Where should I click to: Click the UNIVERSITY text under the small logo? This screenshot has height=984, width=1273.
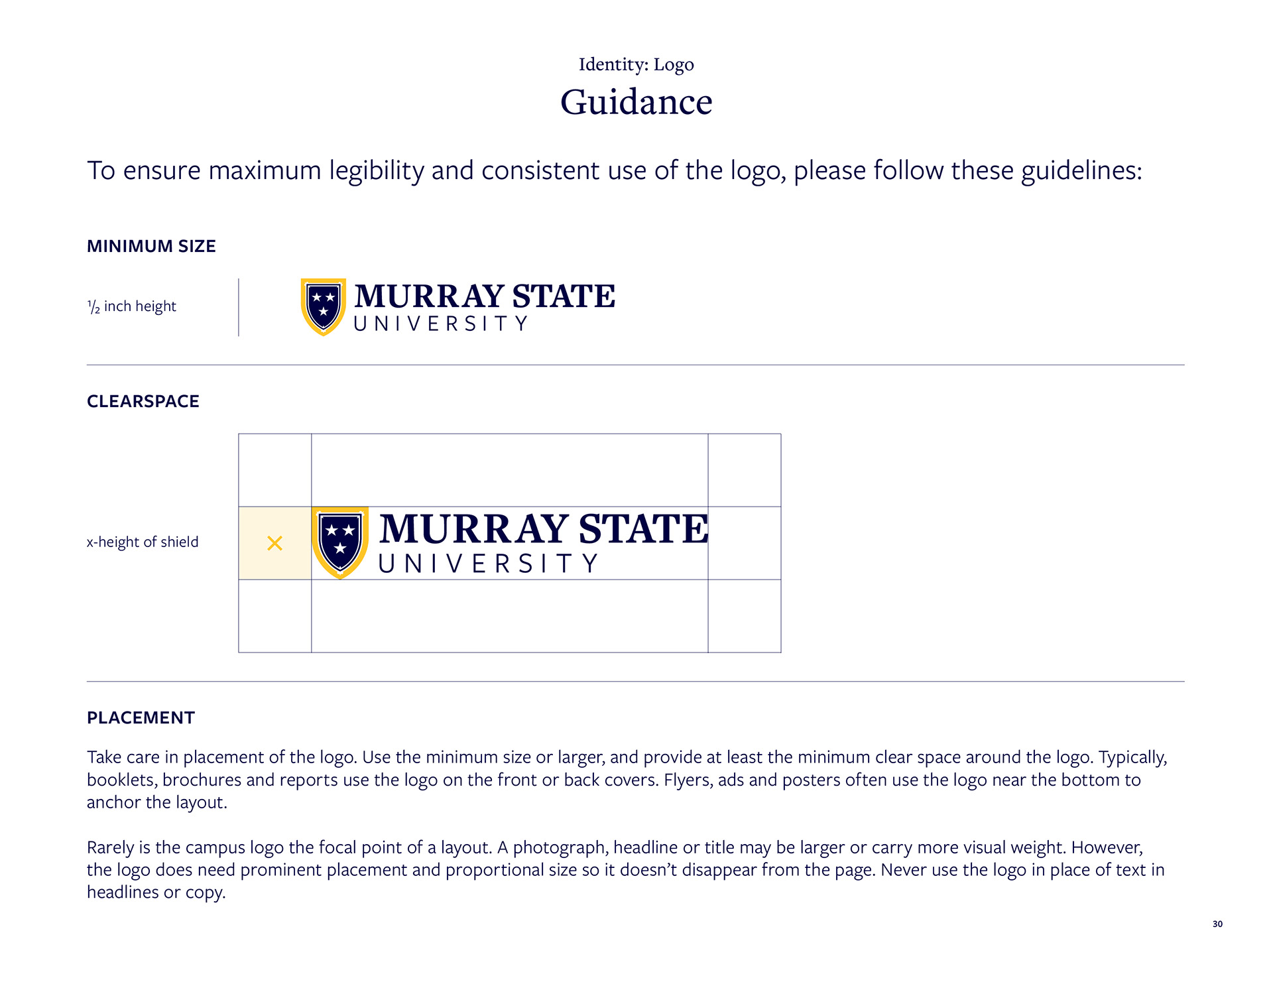pyautogui.click(x=441, y=324)
